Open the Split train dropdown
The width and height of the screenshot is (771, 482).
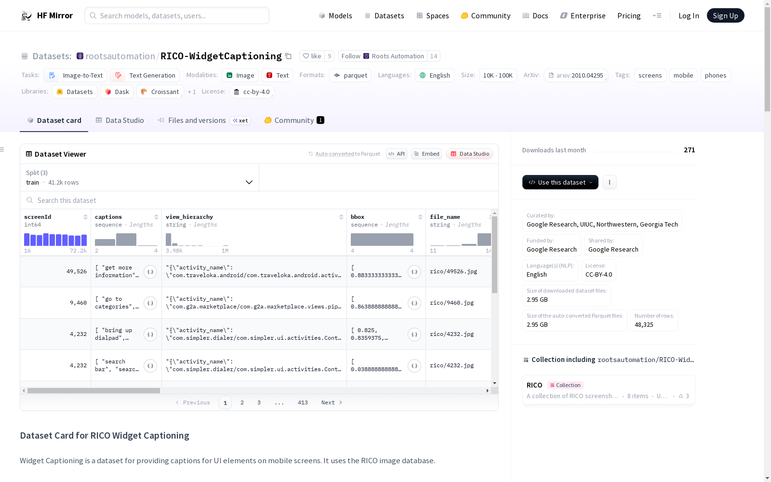point(139,177)
